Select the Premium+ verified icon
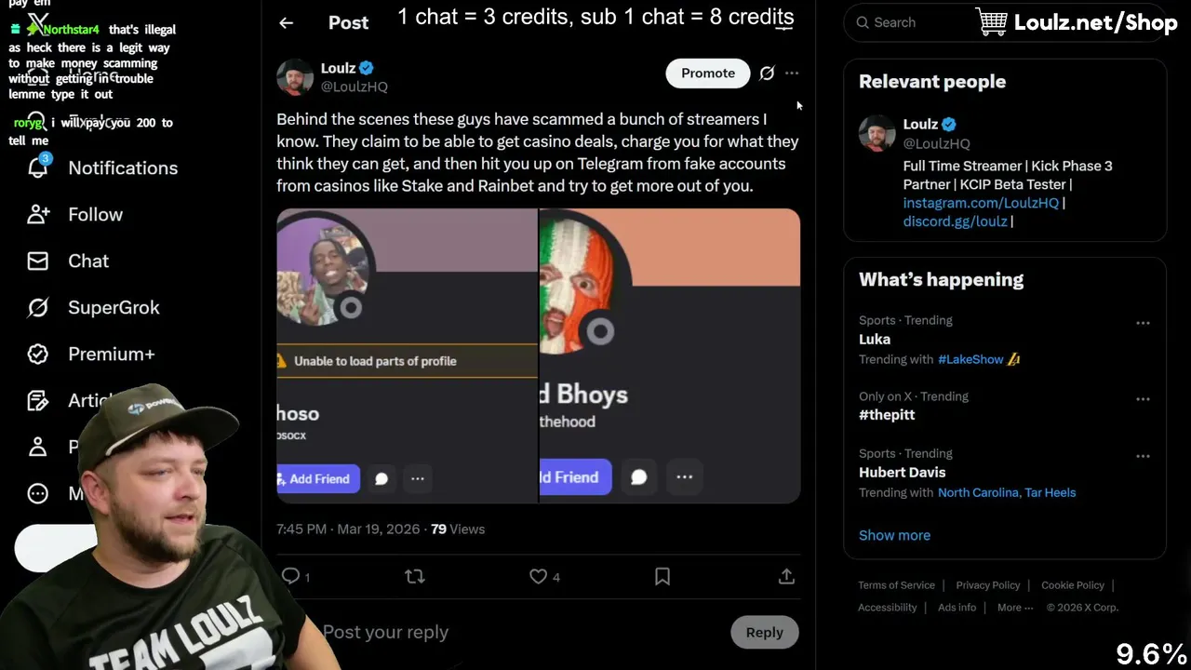 (38, 354)
